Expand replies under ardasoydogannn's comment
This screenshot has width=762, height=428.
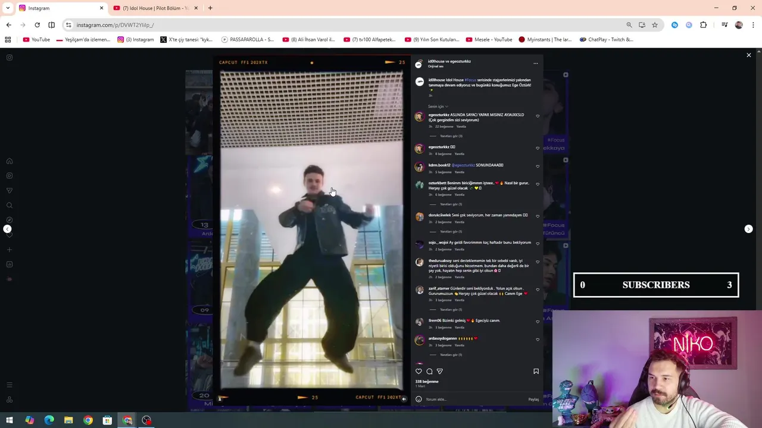coord(451,355)
